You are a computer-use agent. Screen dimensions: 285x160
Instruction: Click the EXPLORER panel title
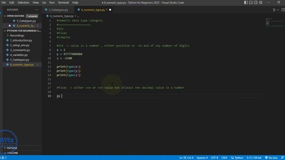(12, 10)
